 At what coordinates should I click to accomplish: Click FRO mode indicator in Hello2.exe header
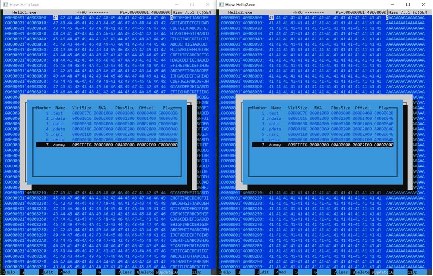click(297, 12)
